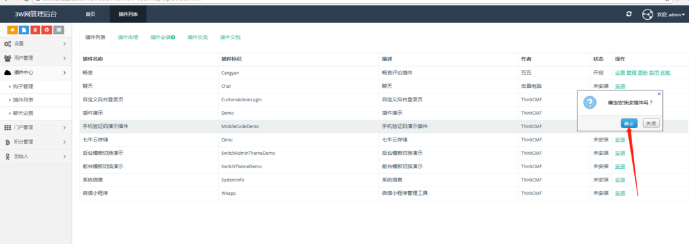689x244 pixels.
Task: Expand the 设置 menu chevron
Action: (x=64, y=44)
